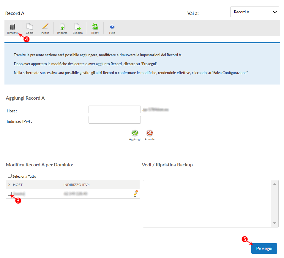Open the Help icon

(x=112, y=27)
